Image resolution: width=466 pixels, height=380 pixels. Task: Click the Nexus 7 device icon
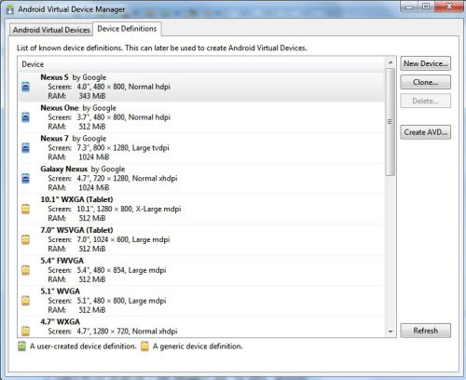point(26,148)
